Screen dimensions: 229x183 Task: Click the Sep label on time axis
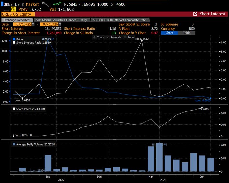[x=48, y=177]
